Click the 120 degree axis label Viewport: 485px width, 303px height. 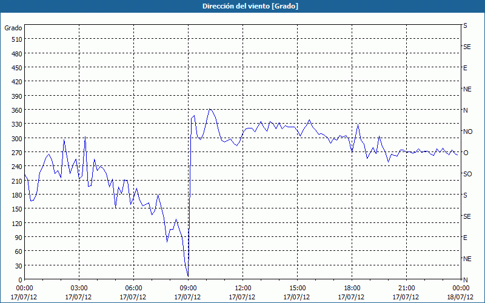point(17,224)
